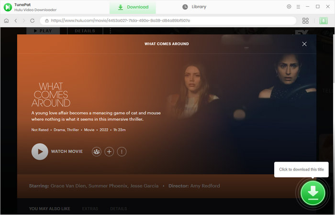Click the '2022' release year text
Image resolution: width=335 pixels, height=215 pixels.
tap(104, 129)
